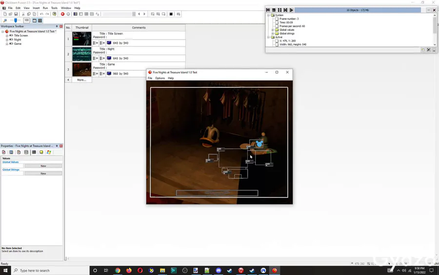Click the Windows Start button

[5, 271]
